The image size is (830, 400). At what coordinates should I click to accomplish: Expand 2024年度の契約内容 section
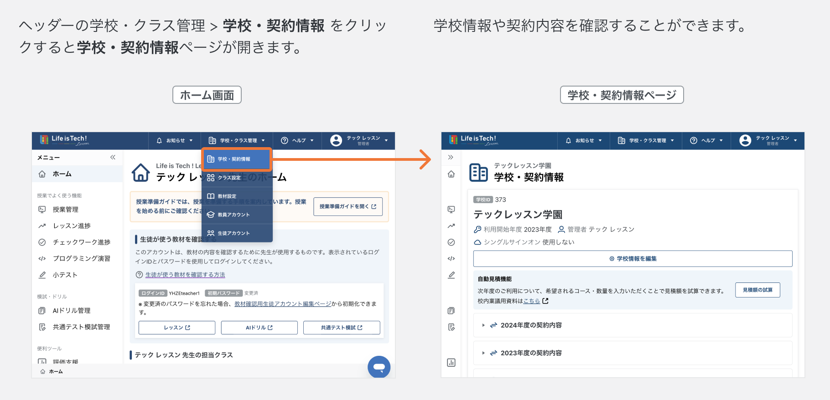point(633,325)
